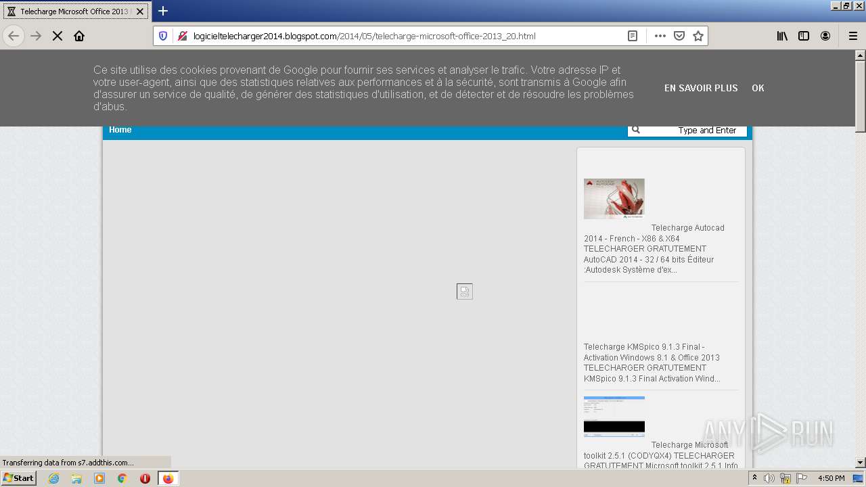This screenshot has width=866, height=487.
Task: Launch Internet Explorer from taskbar
Action: (53, 478)
